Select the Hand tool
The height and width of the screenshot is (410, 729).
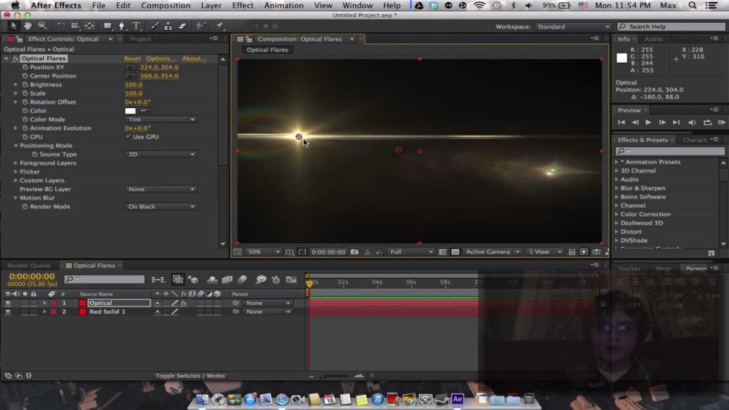click(x=27, y=26)
